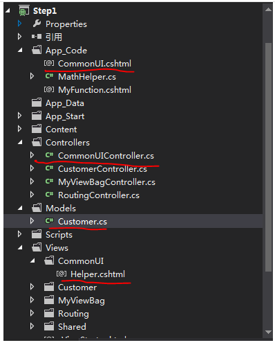
Task: Select the Customer.cs file name
Action: pos(82,222)
